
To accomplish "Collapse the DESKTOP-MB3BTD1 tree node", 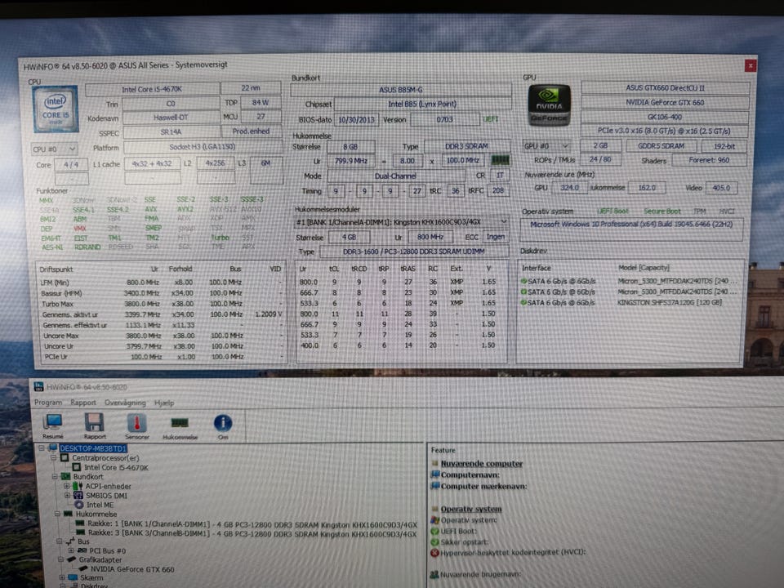I will pos(42,448).
